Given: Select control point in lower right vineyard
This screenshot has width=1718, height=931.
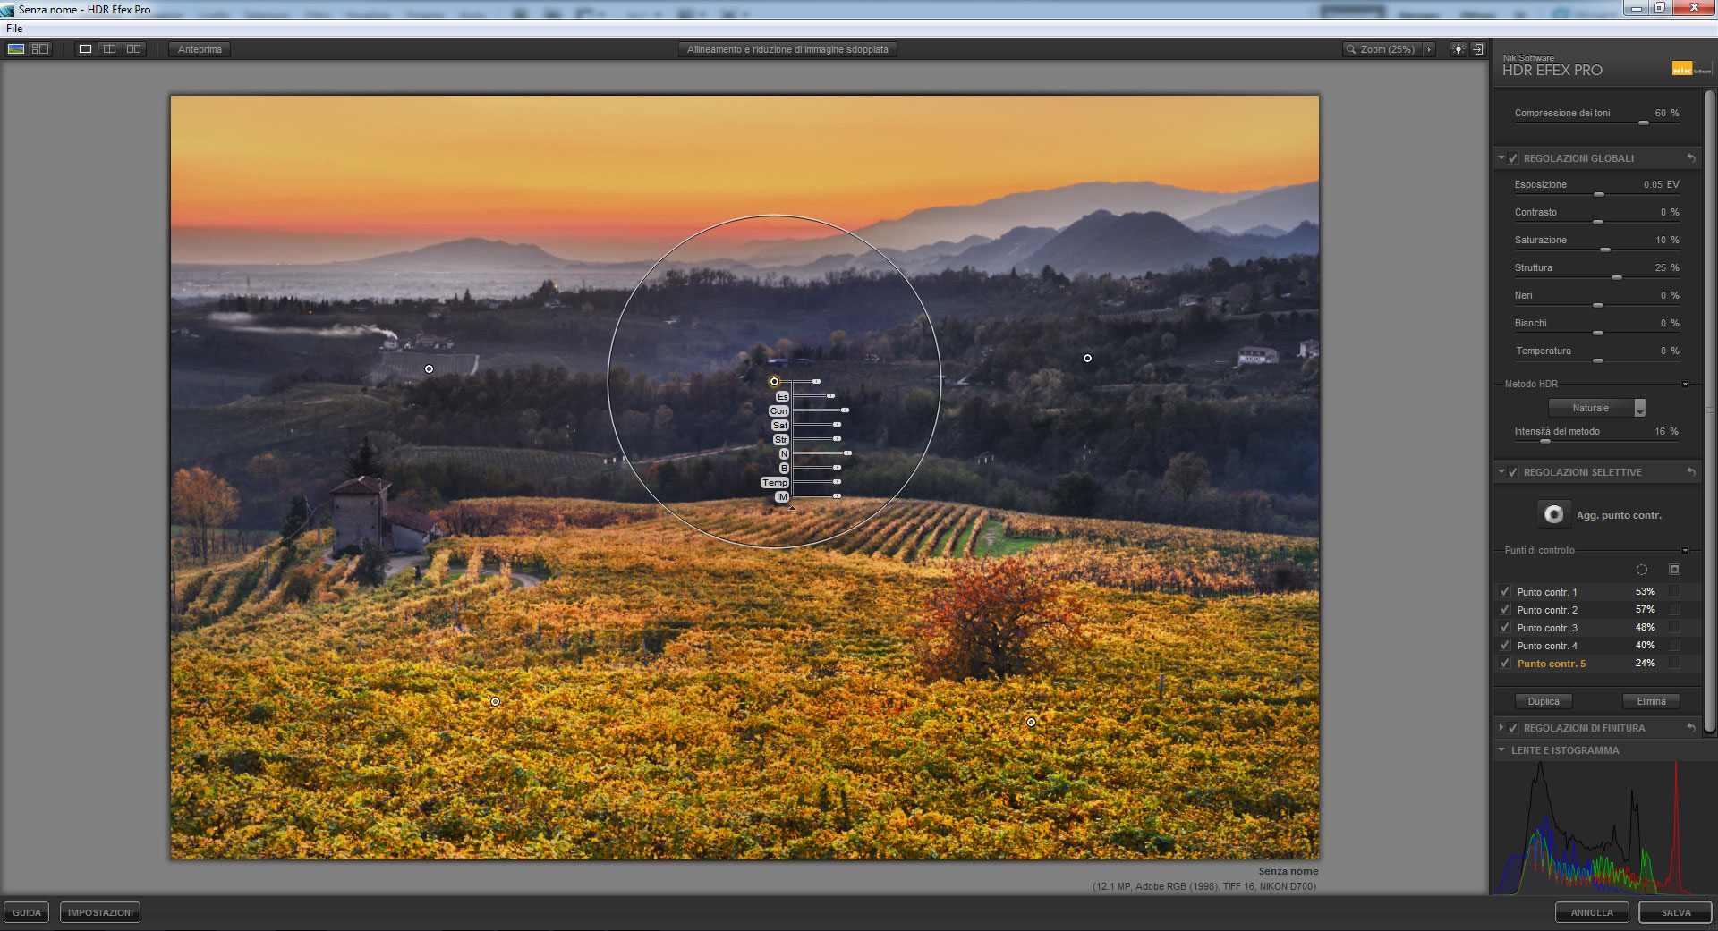Looking at the screenshot, I should 1031,722.
